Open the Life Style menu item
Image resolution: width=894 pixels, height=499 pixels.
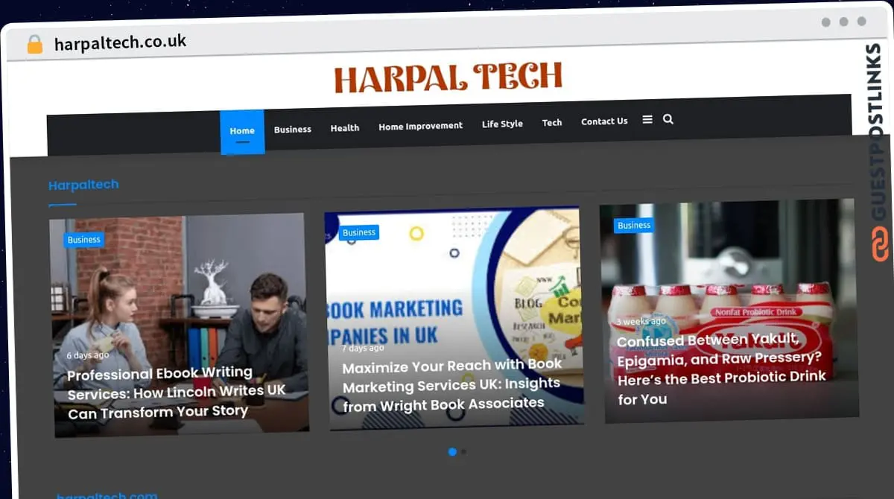coord(502,124)
